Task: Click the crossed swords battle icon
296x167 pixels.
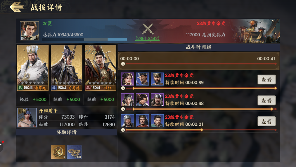Action: pos(148,29)
